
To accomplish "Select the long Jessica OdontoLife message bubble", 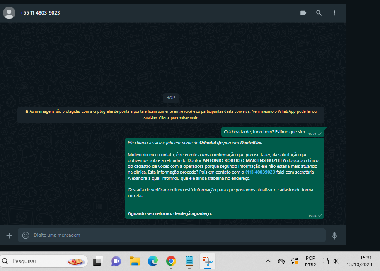I will coord(225,179).
